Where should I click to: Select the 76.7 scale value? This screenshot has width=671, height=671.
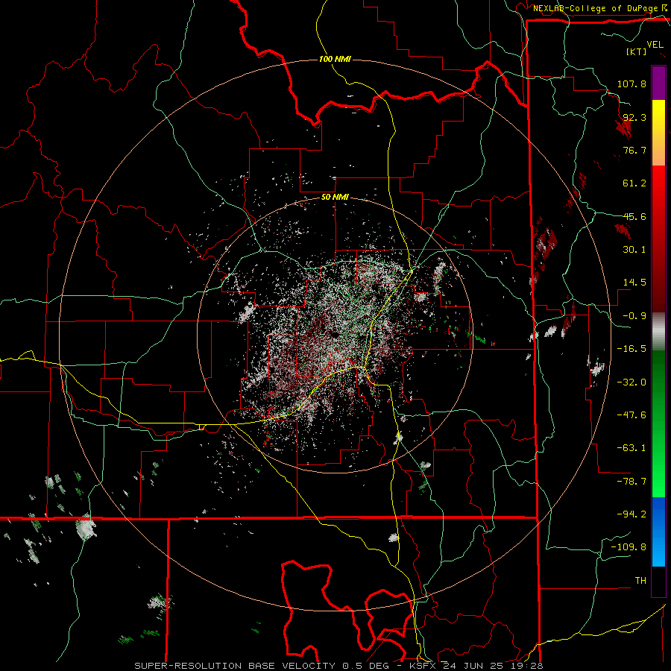pyautogui.click(x=634, y=150)
